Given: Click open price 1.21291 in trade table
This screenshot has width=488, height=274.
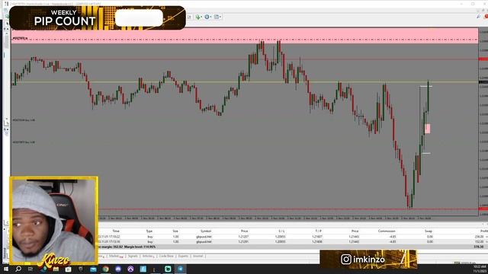Looking at the screenshot, I should tap(243, 241).
